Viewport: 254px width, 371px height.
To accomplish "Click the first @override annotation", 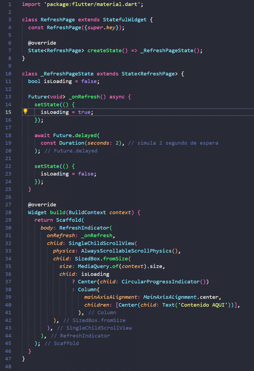I will tap(42, 43).
